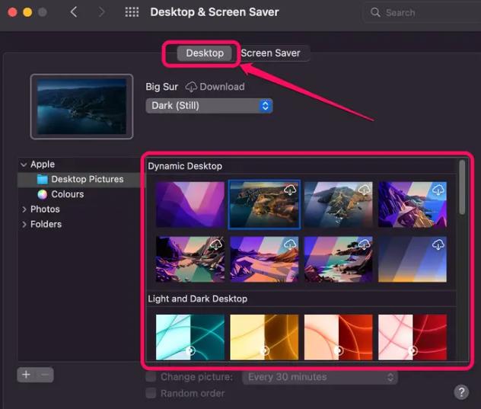Download icon on Catalina island thumbnail
481x409 pixels.
(x=364, y=190)
